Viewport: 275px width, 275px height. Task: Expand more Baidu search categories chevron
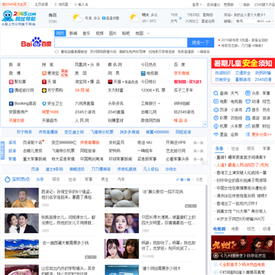coord(148,34)
